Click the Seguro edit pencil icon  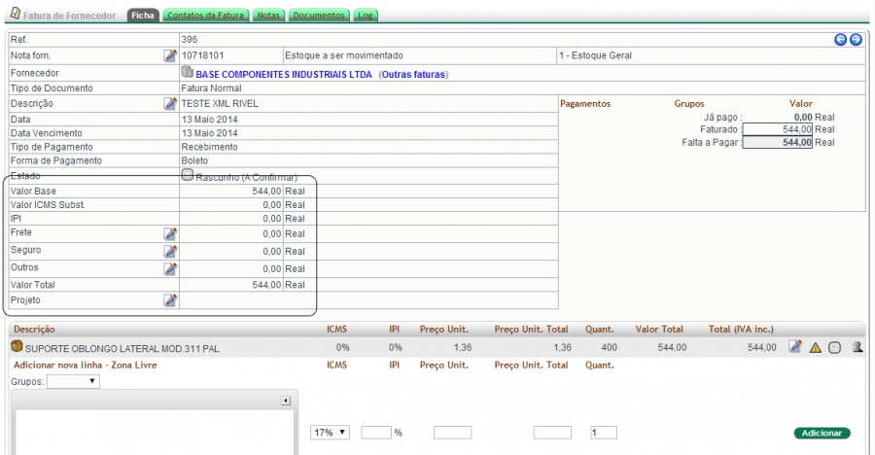[170, 251]
